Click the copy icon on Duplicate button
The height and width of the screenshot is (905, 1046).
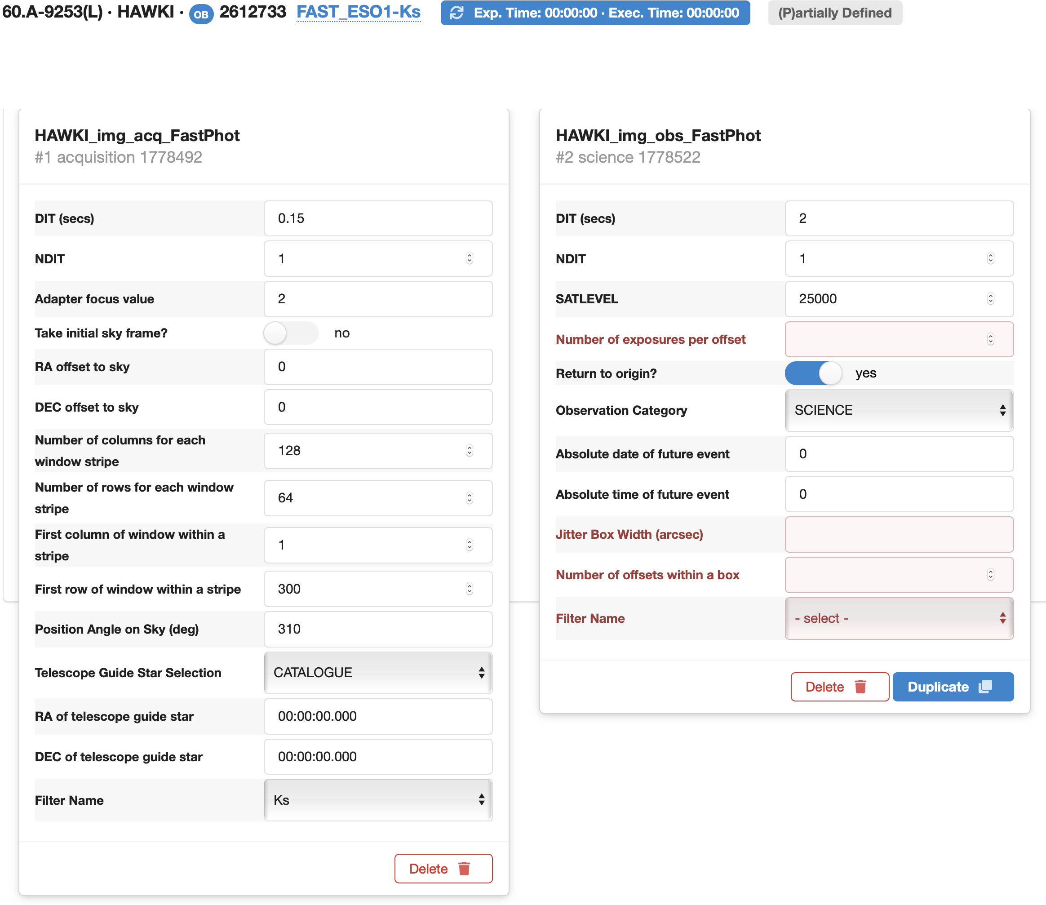point(985,687)
